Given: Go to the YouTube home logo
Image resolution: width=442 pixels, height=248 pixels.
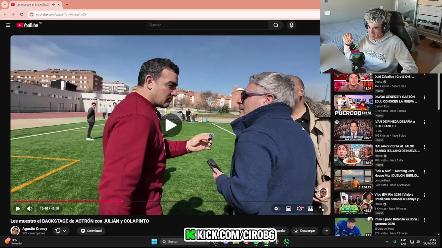Looking at the screenshot, I should coord(27,25).
